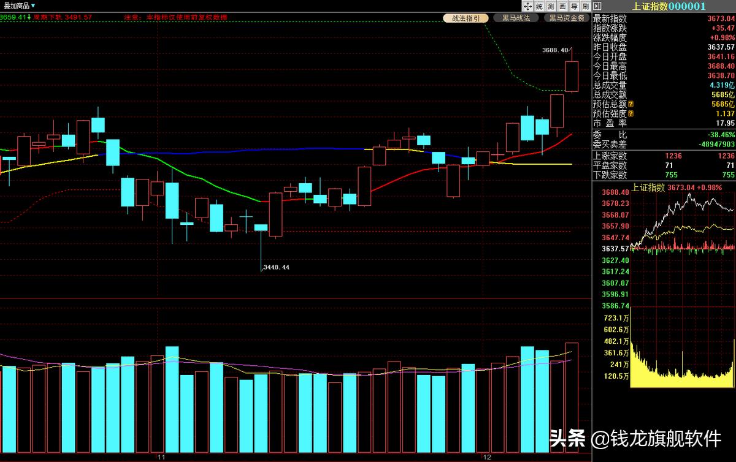Screen dimensions: 736x462
Task: Select the 战法指引 tab
Action: point(466,18)
